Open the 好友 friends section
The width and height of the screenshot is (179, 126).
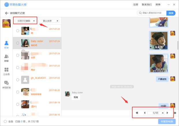[6, 45]
